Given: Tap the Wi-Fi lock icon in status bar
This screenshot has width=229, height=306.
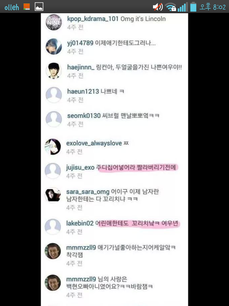Looking at the screenshot, I should [171, 7].
